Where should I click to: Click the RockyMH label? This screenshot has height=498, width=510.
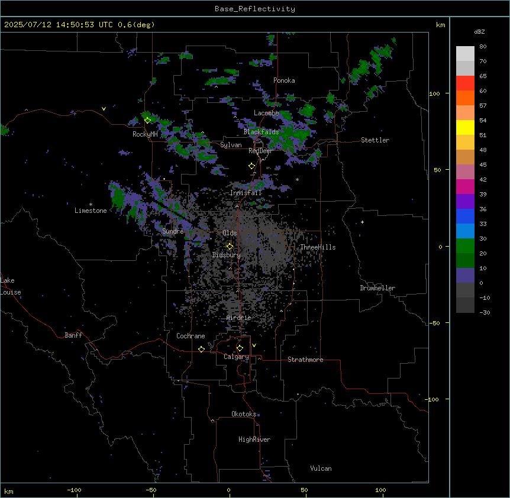[145, 134]
